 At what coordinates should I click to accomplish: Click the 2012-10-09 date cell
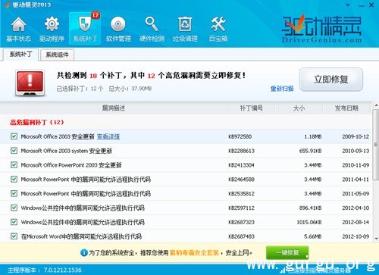[x=356, y=236]
